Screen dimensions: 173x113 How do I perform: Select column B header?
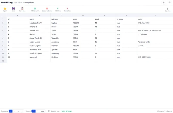point(39,15)
